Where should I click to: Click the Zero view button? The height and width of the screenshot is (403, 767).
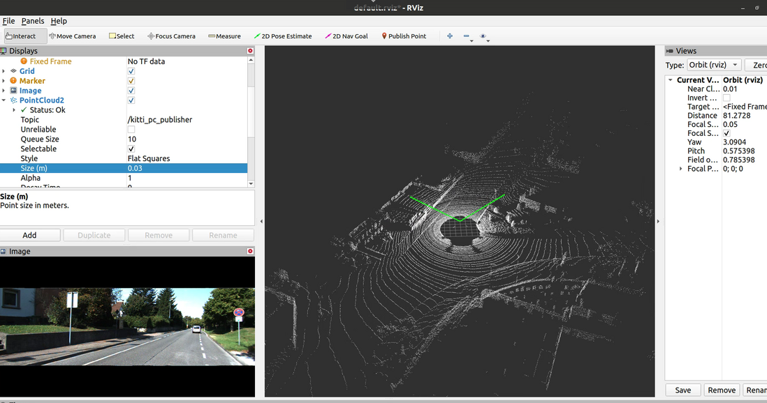coord(757,65)
